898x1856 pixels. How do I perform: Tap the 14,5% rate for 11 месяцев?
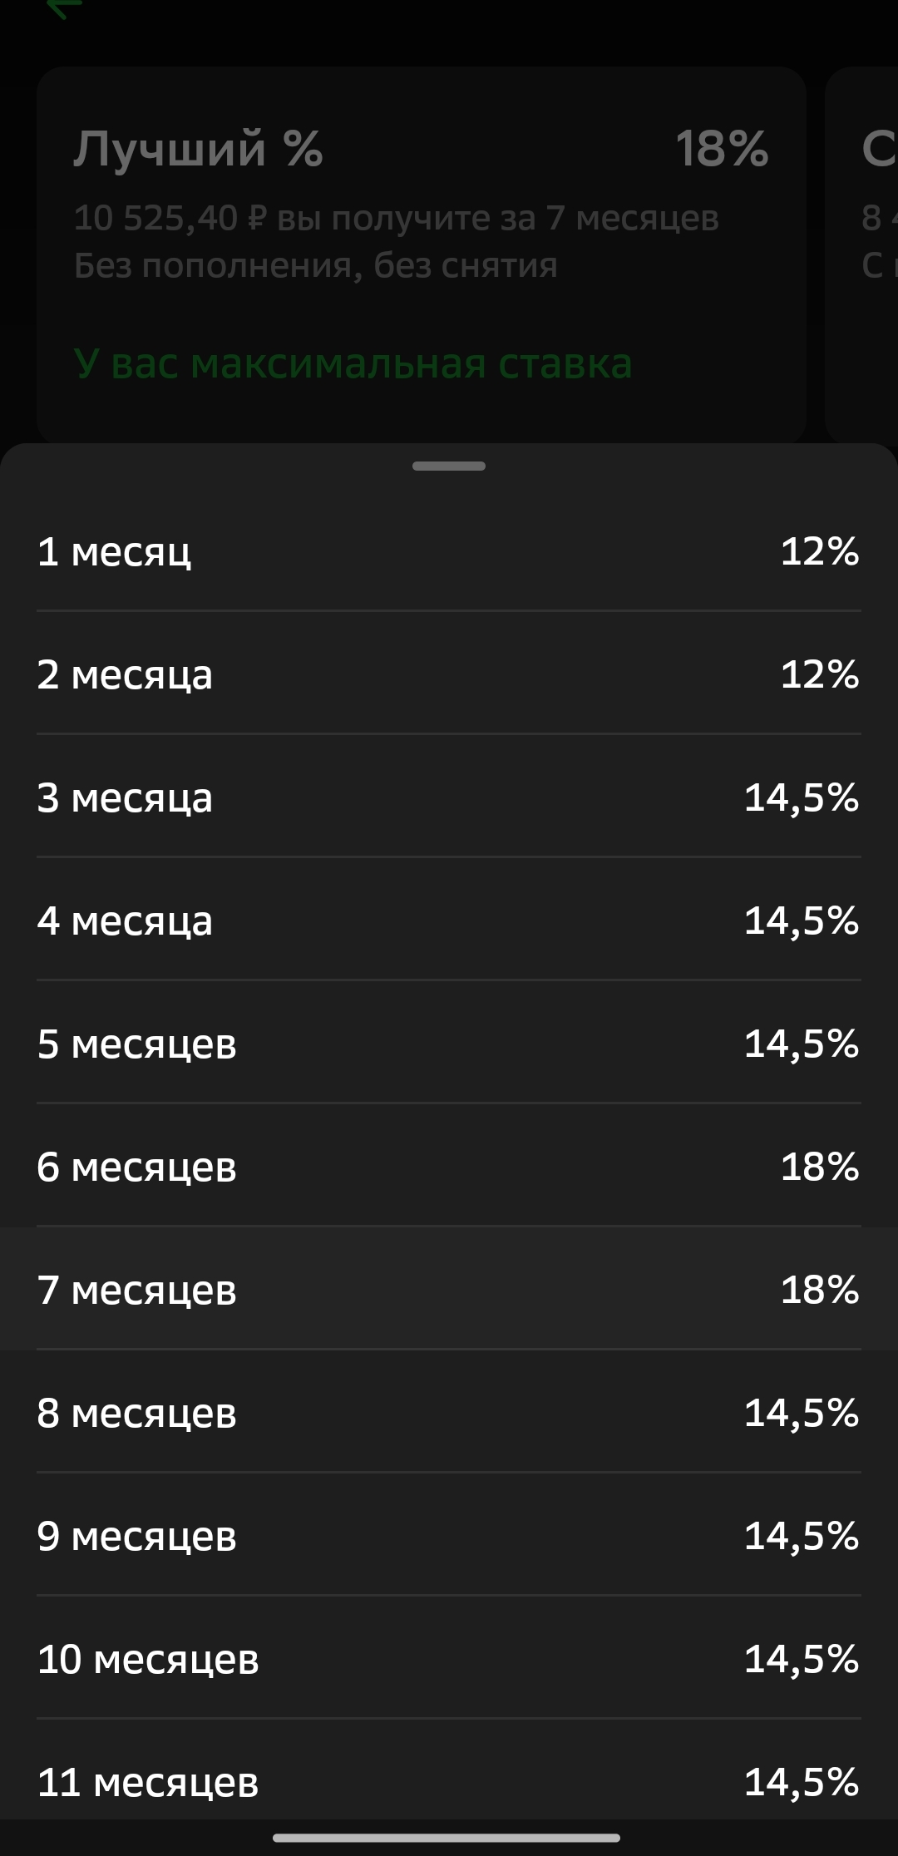802,1781
